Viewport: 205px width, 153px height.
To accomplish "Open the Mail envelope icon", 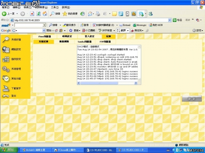I will pos(90,14).
